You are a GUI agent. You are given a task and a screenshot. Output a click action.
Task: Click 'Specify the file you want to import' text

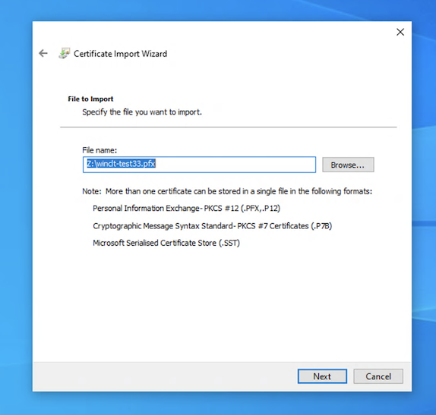[x=142, y=112]
